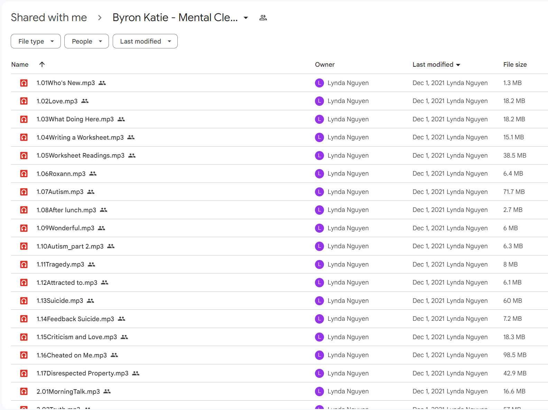
Task: Click the 1.3 MB file size value
Action: [x=512, y=83]
